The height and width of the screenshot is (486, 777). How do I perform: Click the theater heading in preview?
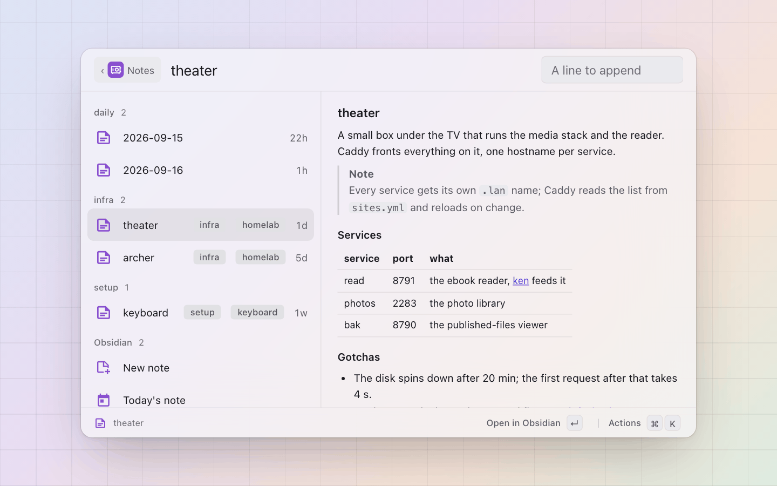click(x=359, y=113)
